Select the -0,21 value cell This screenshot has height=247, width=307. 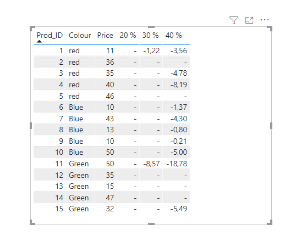pyautogui.click(x=179, y=141)
